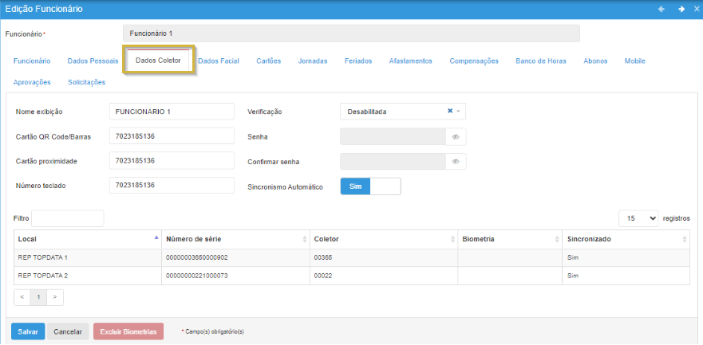Go to next page of table
This screenshot has height=345, width=703.
tap(55, 297)
